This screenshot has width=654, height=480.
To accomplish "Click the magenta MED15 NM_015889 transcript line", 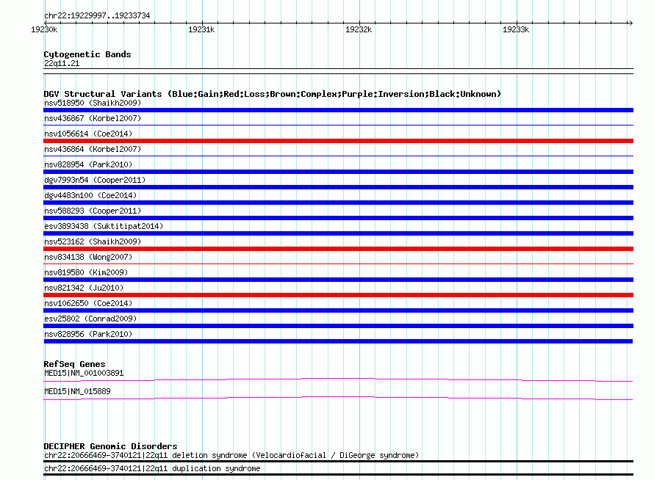I will (x=338, y=398).
